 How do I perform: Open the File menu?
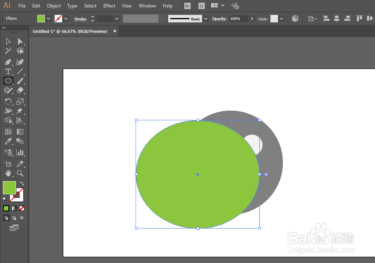point(22,6)
